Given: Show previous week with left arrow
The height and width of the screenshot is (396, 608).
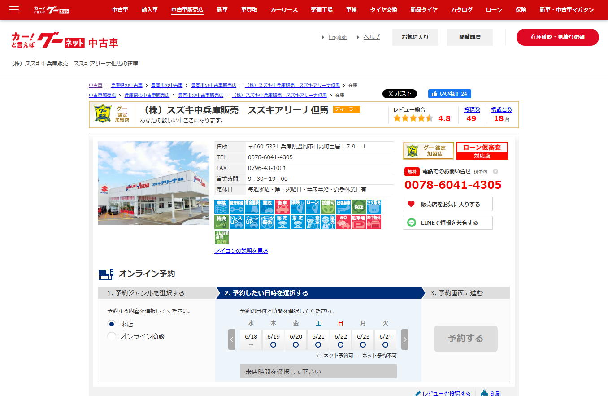Looking at the screenshot, I should click(232, 339).
